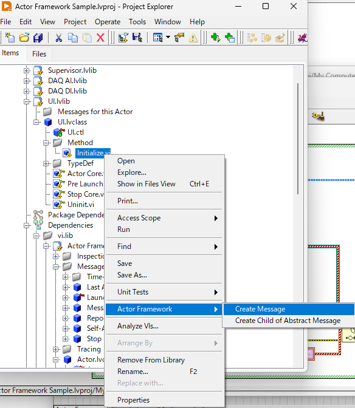Click the green plus with window icon
355x408 pixels.
coord(229,38)
